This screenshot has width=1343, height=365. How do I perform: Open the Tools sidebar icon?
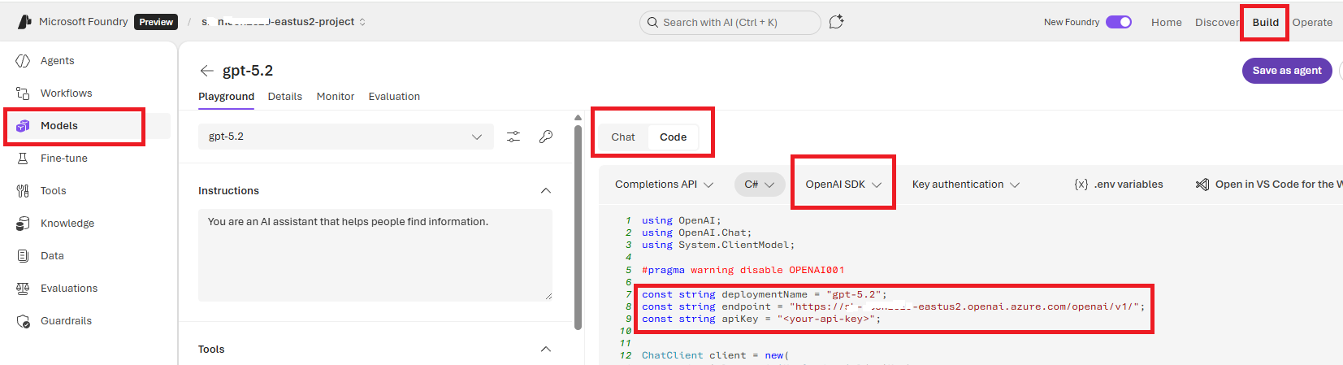[x=23, y=191]
